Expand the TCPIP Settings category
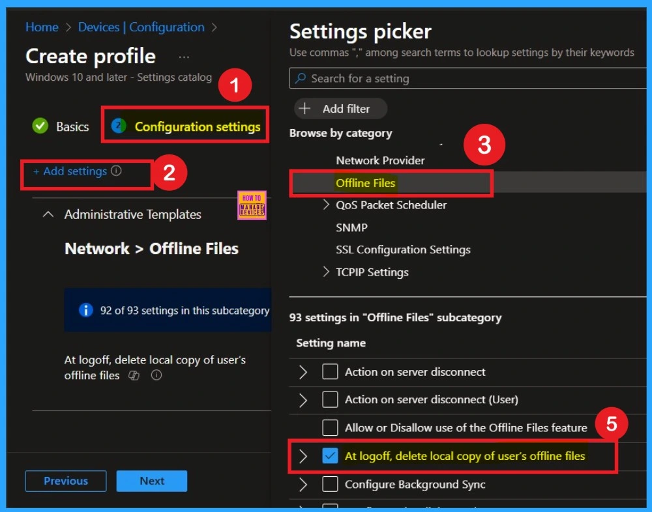The height and width of the screenshot is (512, 652). [326, 272]
